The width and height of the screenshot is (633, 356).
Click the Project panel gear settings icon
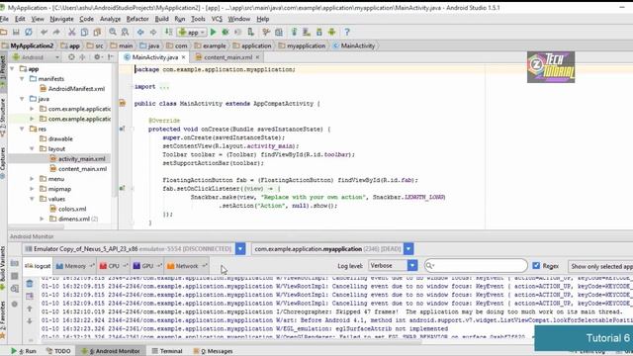tap(97, 57)
